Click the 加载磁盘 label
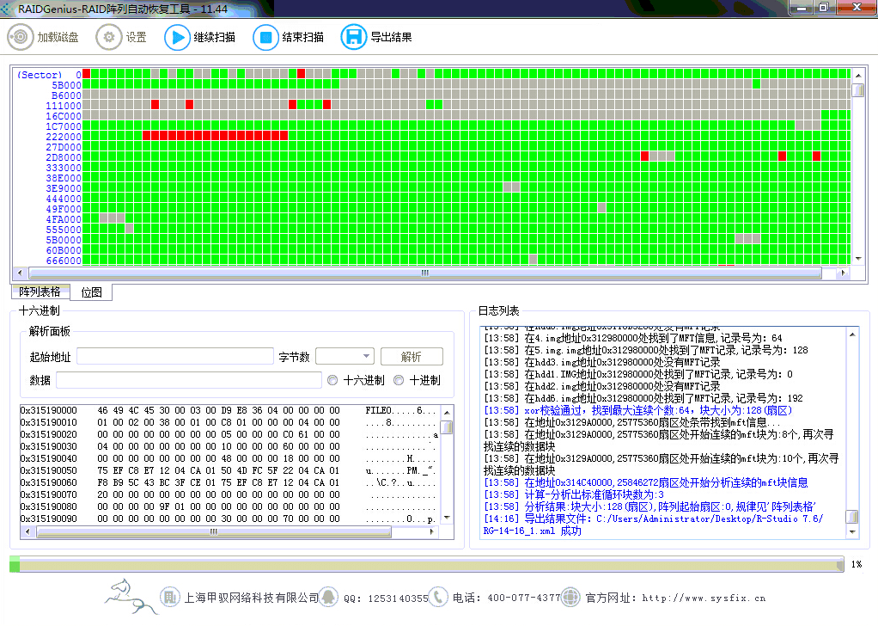Screen dimensions: 878x626 click(x=58, y=37)
